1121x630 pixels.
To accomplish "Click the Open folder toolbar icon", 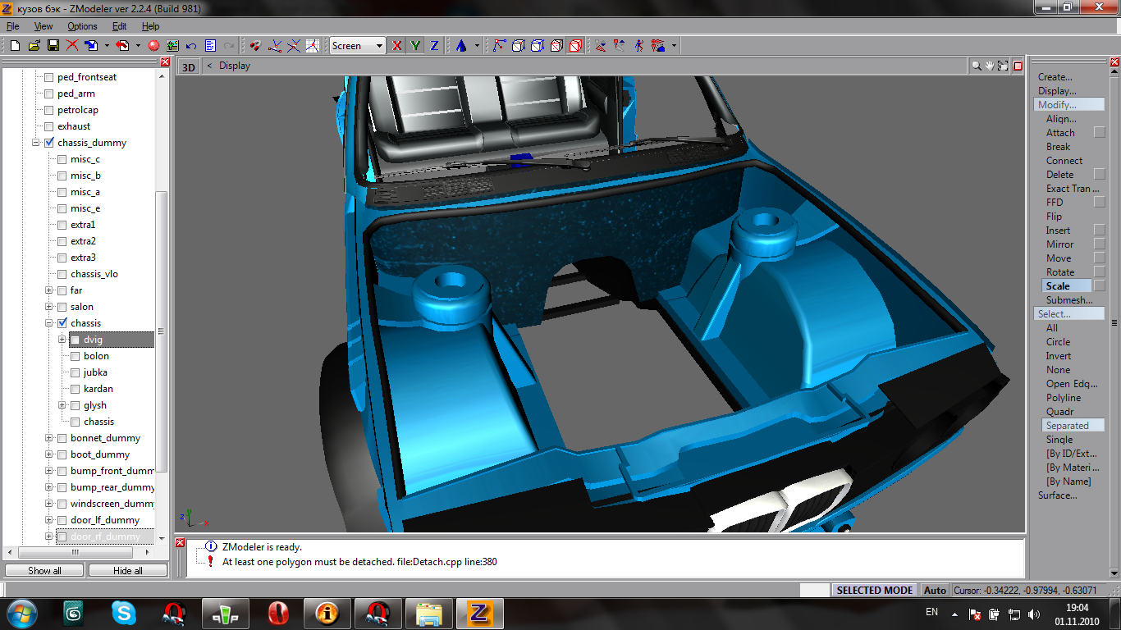I will point(34,46).
